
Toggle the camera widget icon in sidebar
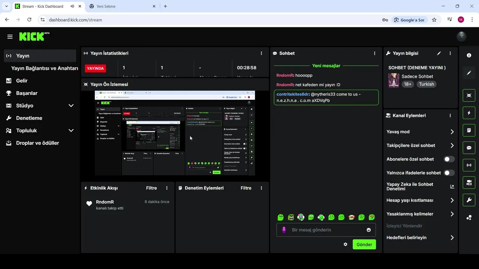pos(469,182)
